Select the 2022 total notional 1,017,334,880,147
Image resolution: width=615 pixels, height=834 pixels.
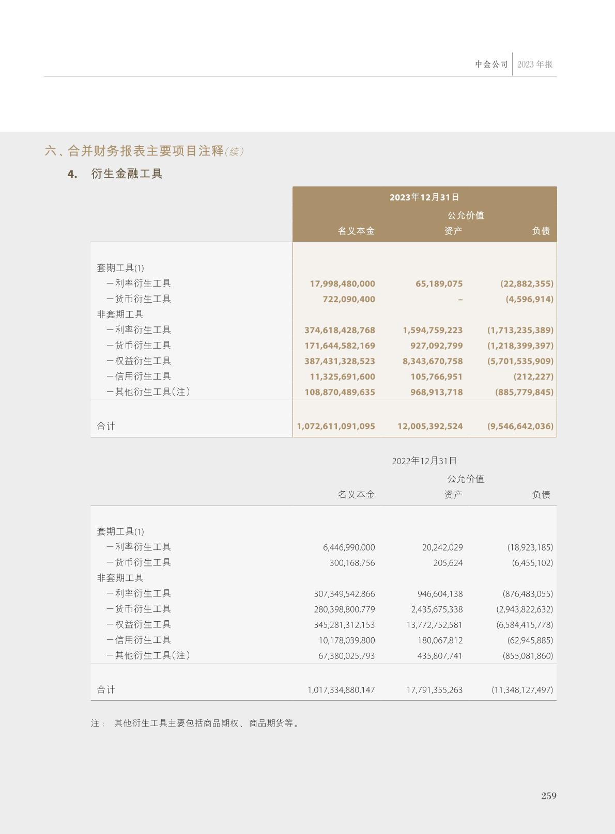tap(341, 690)
